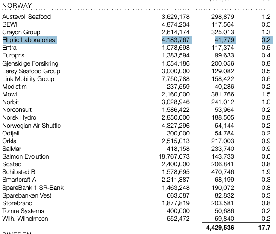
Task: Click Link Mobility holding 7,750,788
Action: coord(176,79)
